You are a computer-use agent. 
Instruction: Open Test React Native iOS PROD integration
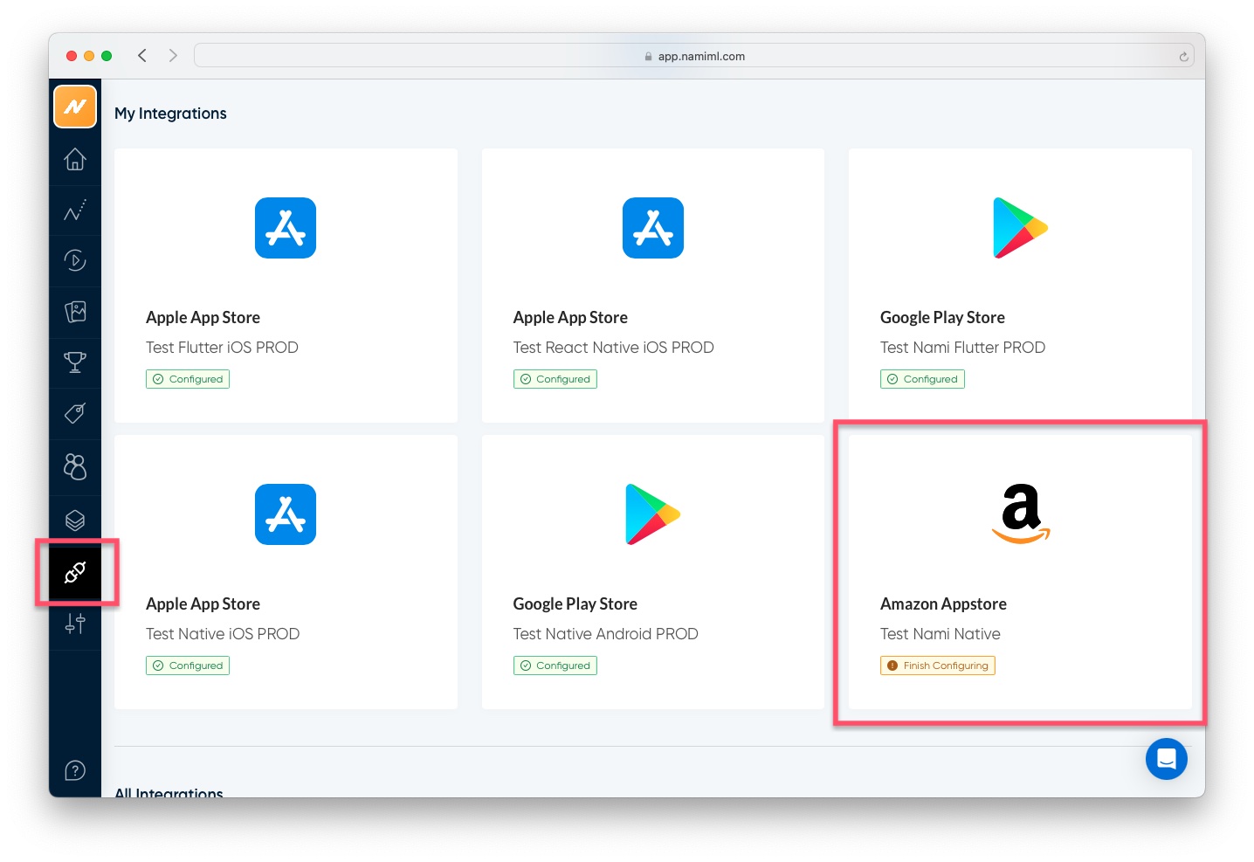[x=653, y=286]
